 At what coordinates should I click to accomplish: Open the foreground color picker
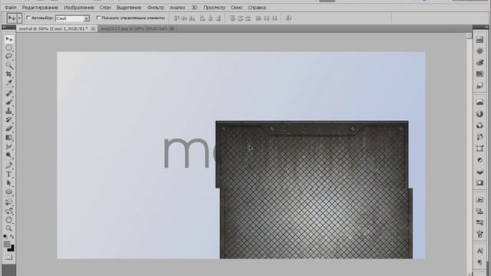[x=7, y=244]
